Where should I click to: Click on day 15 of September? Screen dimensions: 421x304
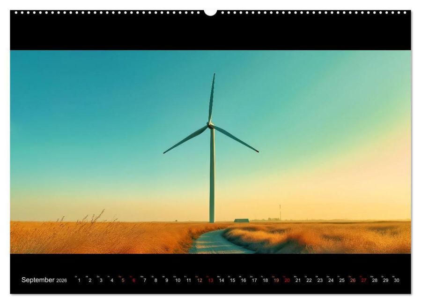[232, 281]
